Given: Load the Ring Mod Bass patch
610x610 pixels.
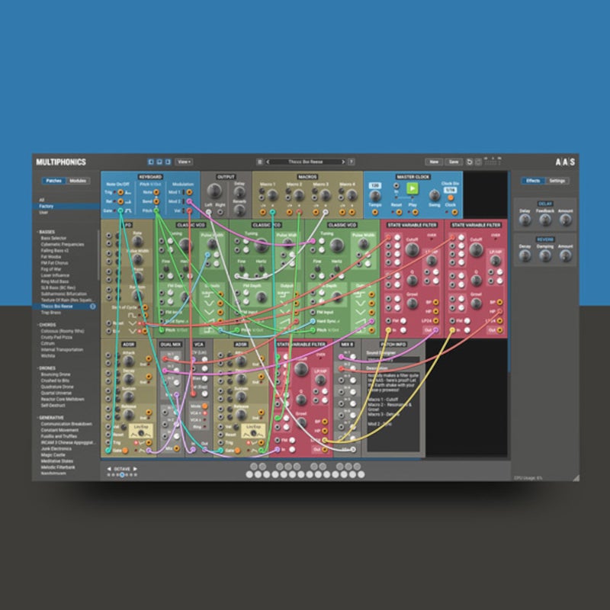Looking at the screenshot, I should point(55,281).
